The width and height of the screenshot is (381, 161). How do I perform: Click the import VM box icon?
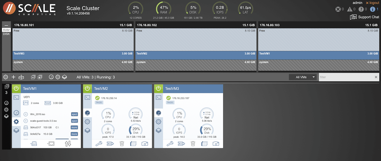click(x=22, y=77)
